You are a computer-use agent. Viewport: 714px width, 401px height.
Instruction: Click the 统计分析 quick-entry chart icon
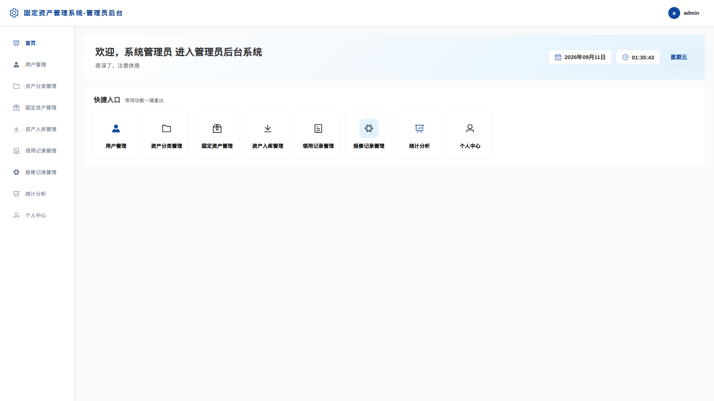click(x=419, y=128)
